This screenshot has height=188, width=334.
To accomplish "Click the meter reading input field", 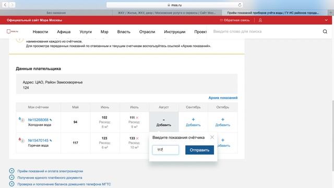I will pos(165,150).
